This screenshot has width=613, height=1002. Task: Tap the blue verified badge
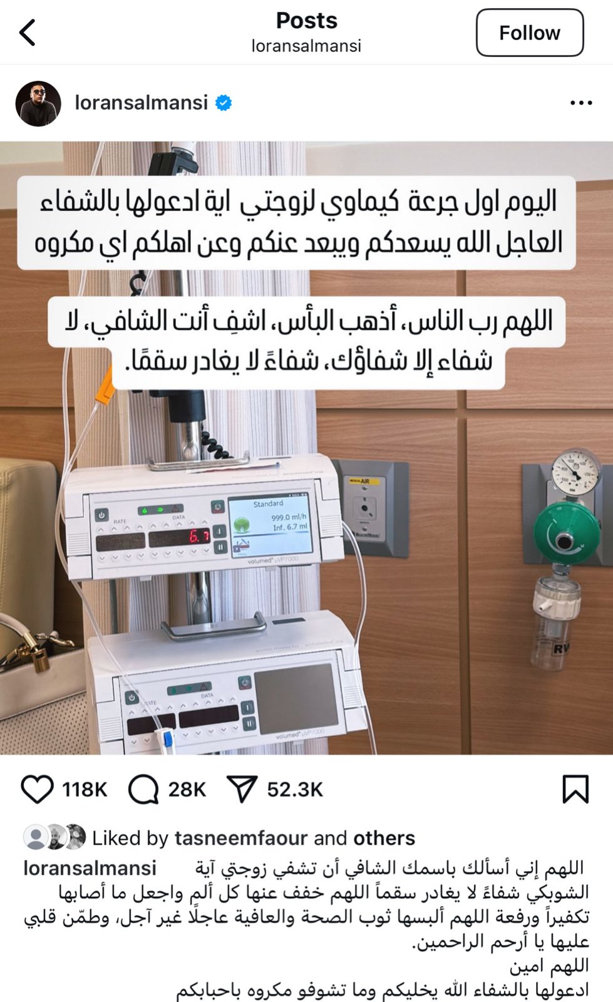[224, 103]
